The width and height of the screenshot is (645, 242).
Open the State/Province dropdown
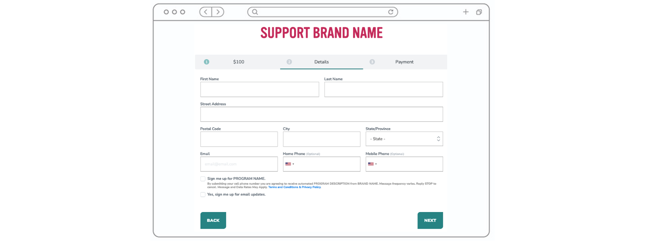[404, 139]
